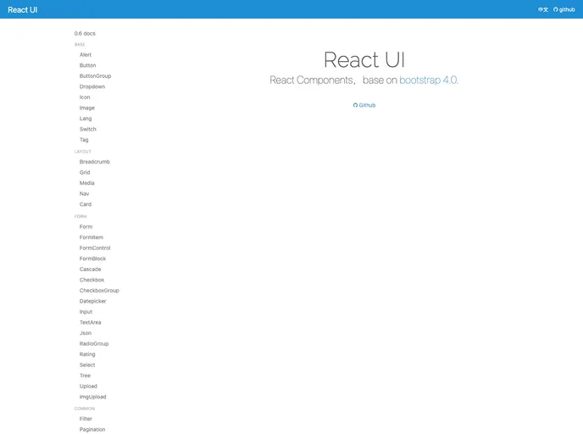Navigate to FormControl docs
583x434 pixels.
tap(95, 248)
